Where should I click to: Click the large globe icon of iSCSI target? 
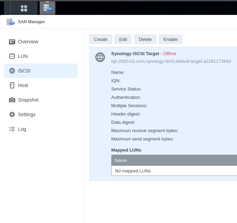click(x=100, y=57)
